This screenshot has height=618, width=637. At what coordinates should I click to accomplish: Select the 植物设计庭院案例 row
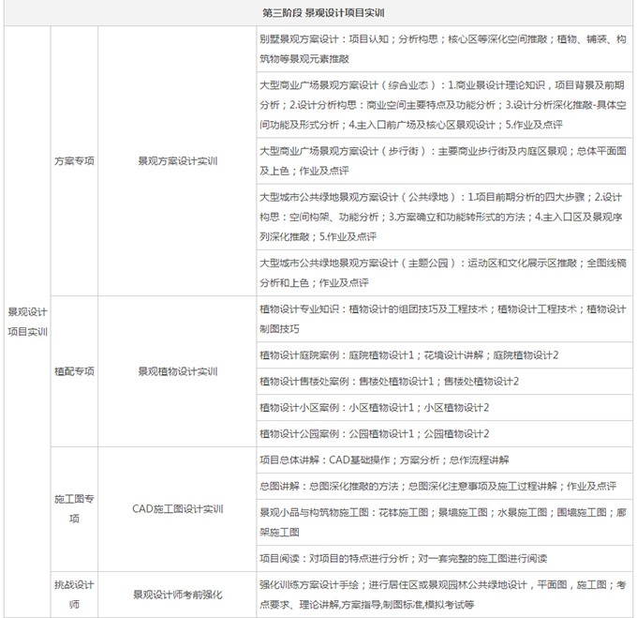[444, 354]
